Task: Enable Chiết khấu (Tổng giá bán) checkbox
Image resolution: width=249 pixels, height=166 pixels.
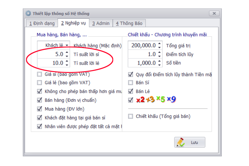Action: 130,116
